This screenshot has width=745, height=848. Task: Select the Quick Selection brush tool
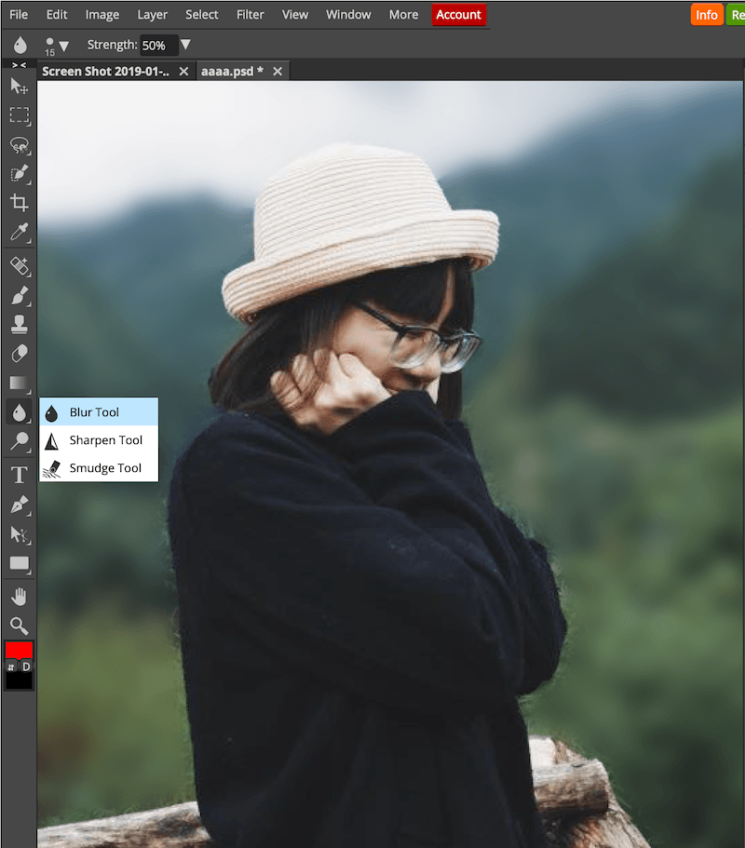(x=19, y=173)
